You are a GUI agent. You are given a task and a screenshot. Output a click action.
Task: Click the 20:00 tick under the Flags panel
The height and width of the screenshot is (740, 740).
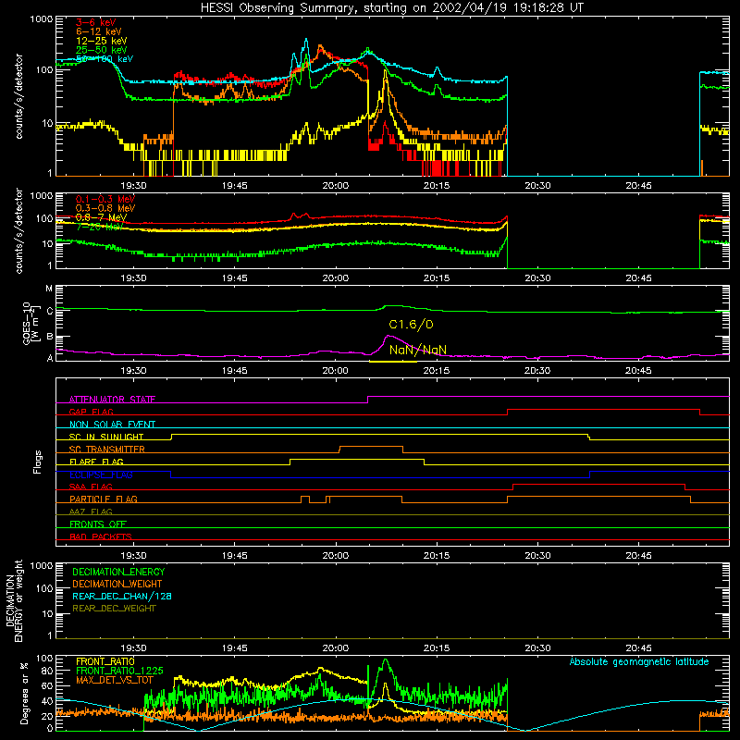coord(336,556)
